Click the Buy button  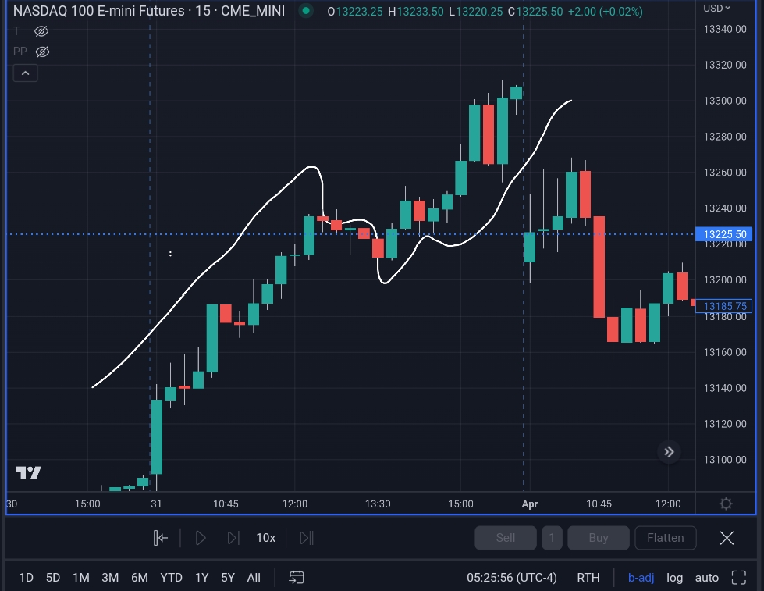(x=599, y=538)
